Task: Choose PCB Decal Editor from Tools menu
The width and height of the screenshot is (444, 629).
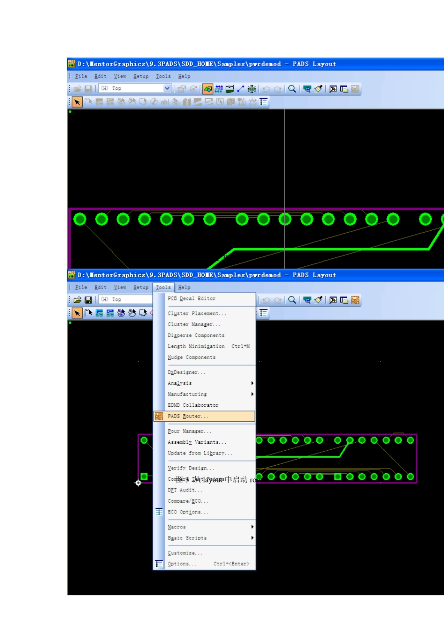Action: (x=192, y=299)
